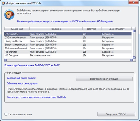Open the link about the DVD на DVD variant
The height and width of the screenshot is (121, 140).
(x=32, y=65)
